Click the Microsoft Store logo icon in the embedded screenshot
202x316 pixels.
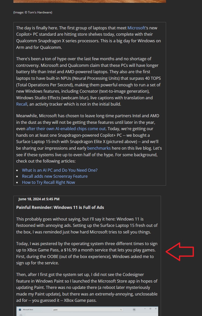[x=20, y=309]
